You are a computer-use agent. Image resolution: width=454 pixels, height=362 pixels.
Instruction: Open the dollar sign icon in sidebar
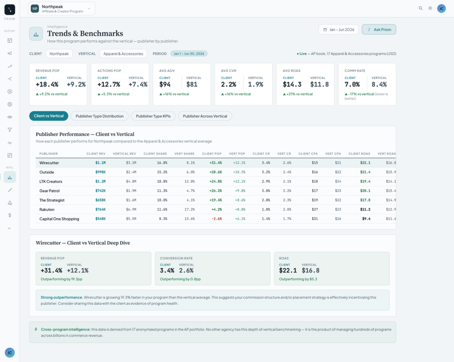pos(10,215)
